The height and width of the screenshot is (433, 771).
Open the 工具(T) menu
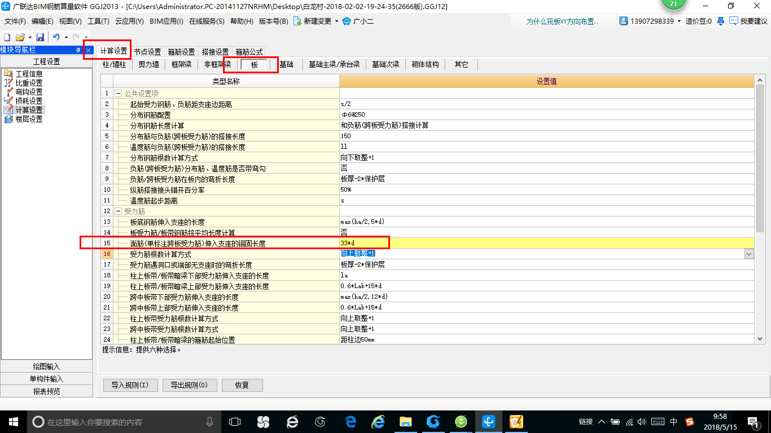point(98,21)
